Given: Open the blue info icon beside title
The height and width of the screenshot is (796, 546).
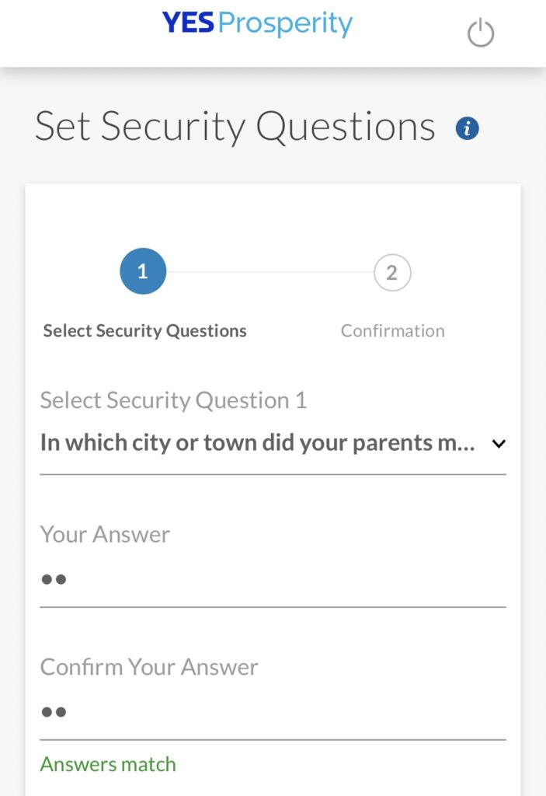Looking at the screenshot, I should tap(467, 128).
